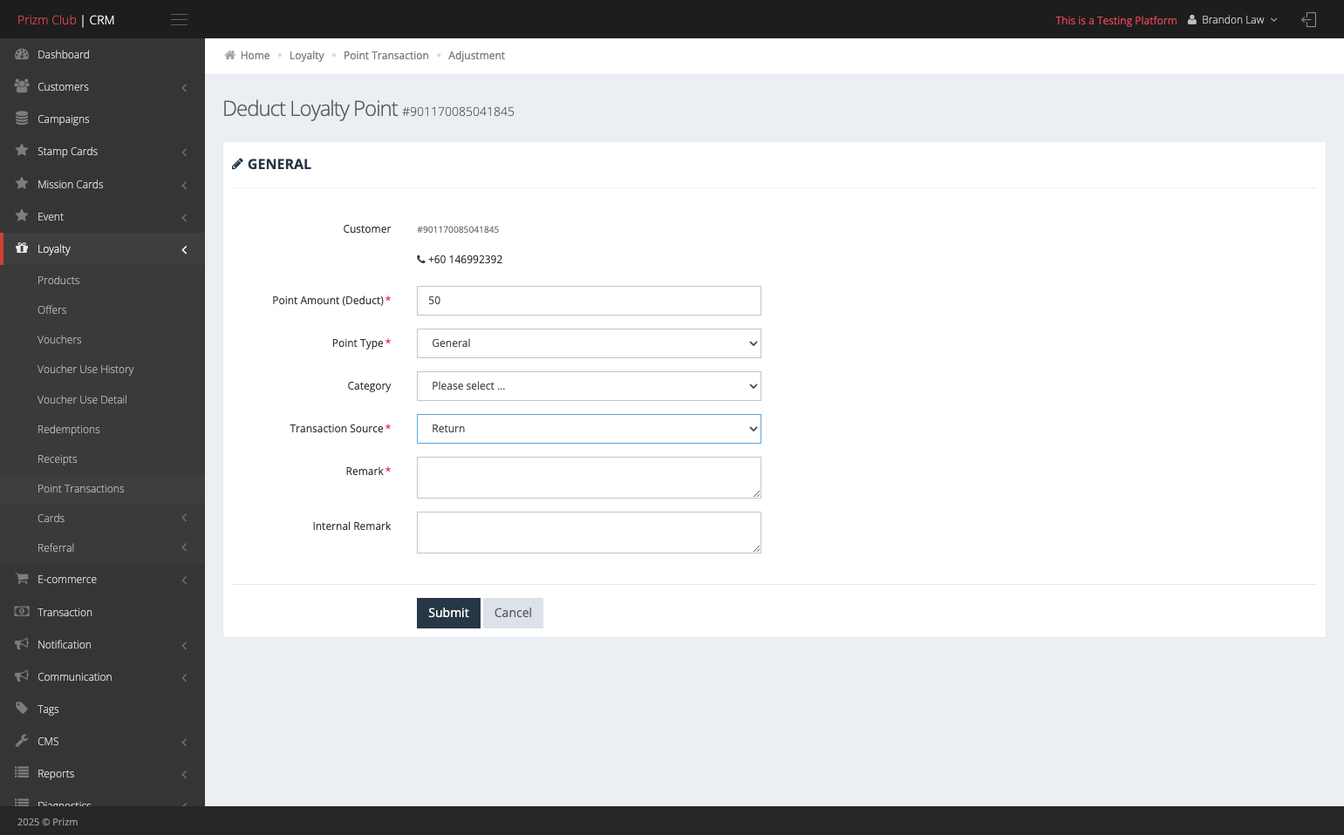Open the Brandon Law user menu
Screen dimensions: 1344x835
[x=1232, y=20]
